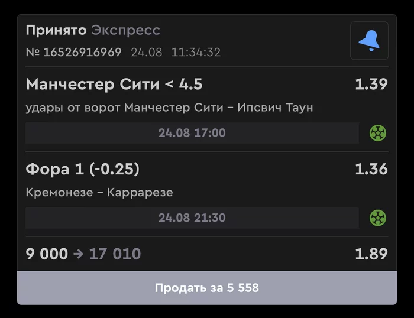Click the 17 010 potential payout
414x318 pixels.
pyautogui.click(x=115, y=254)
